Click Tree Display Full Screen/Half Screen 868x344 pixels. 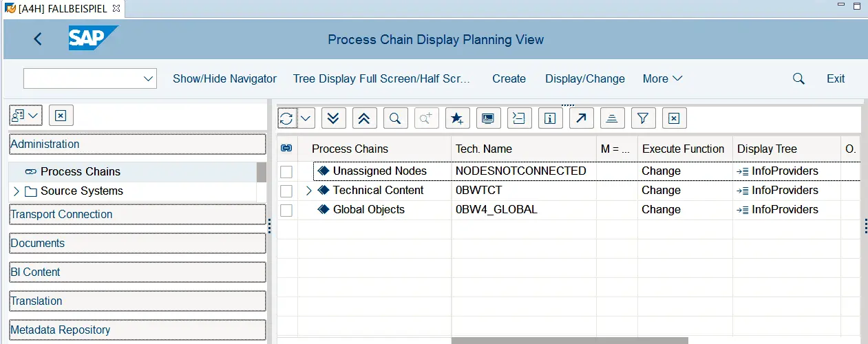[x=381, y=78]
